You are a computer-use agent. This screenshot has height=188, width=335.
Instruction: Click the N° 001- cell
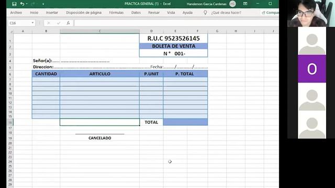pyautogui.click(x=173, y=53)
